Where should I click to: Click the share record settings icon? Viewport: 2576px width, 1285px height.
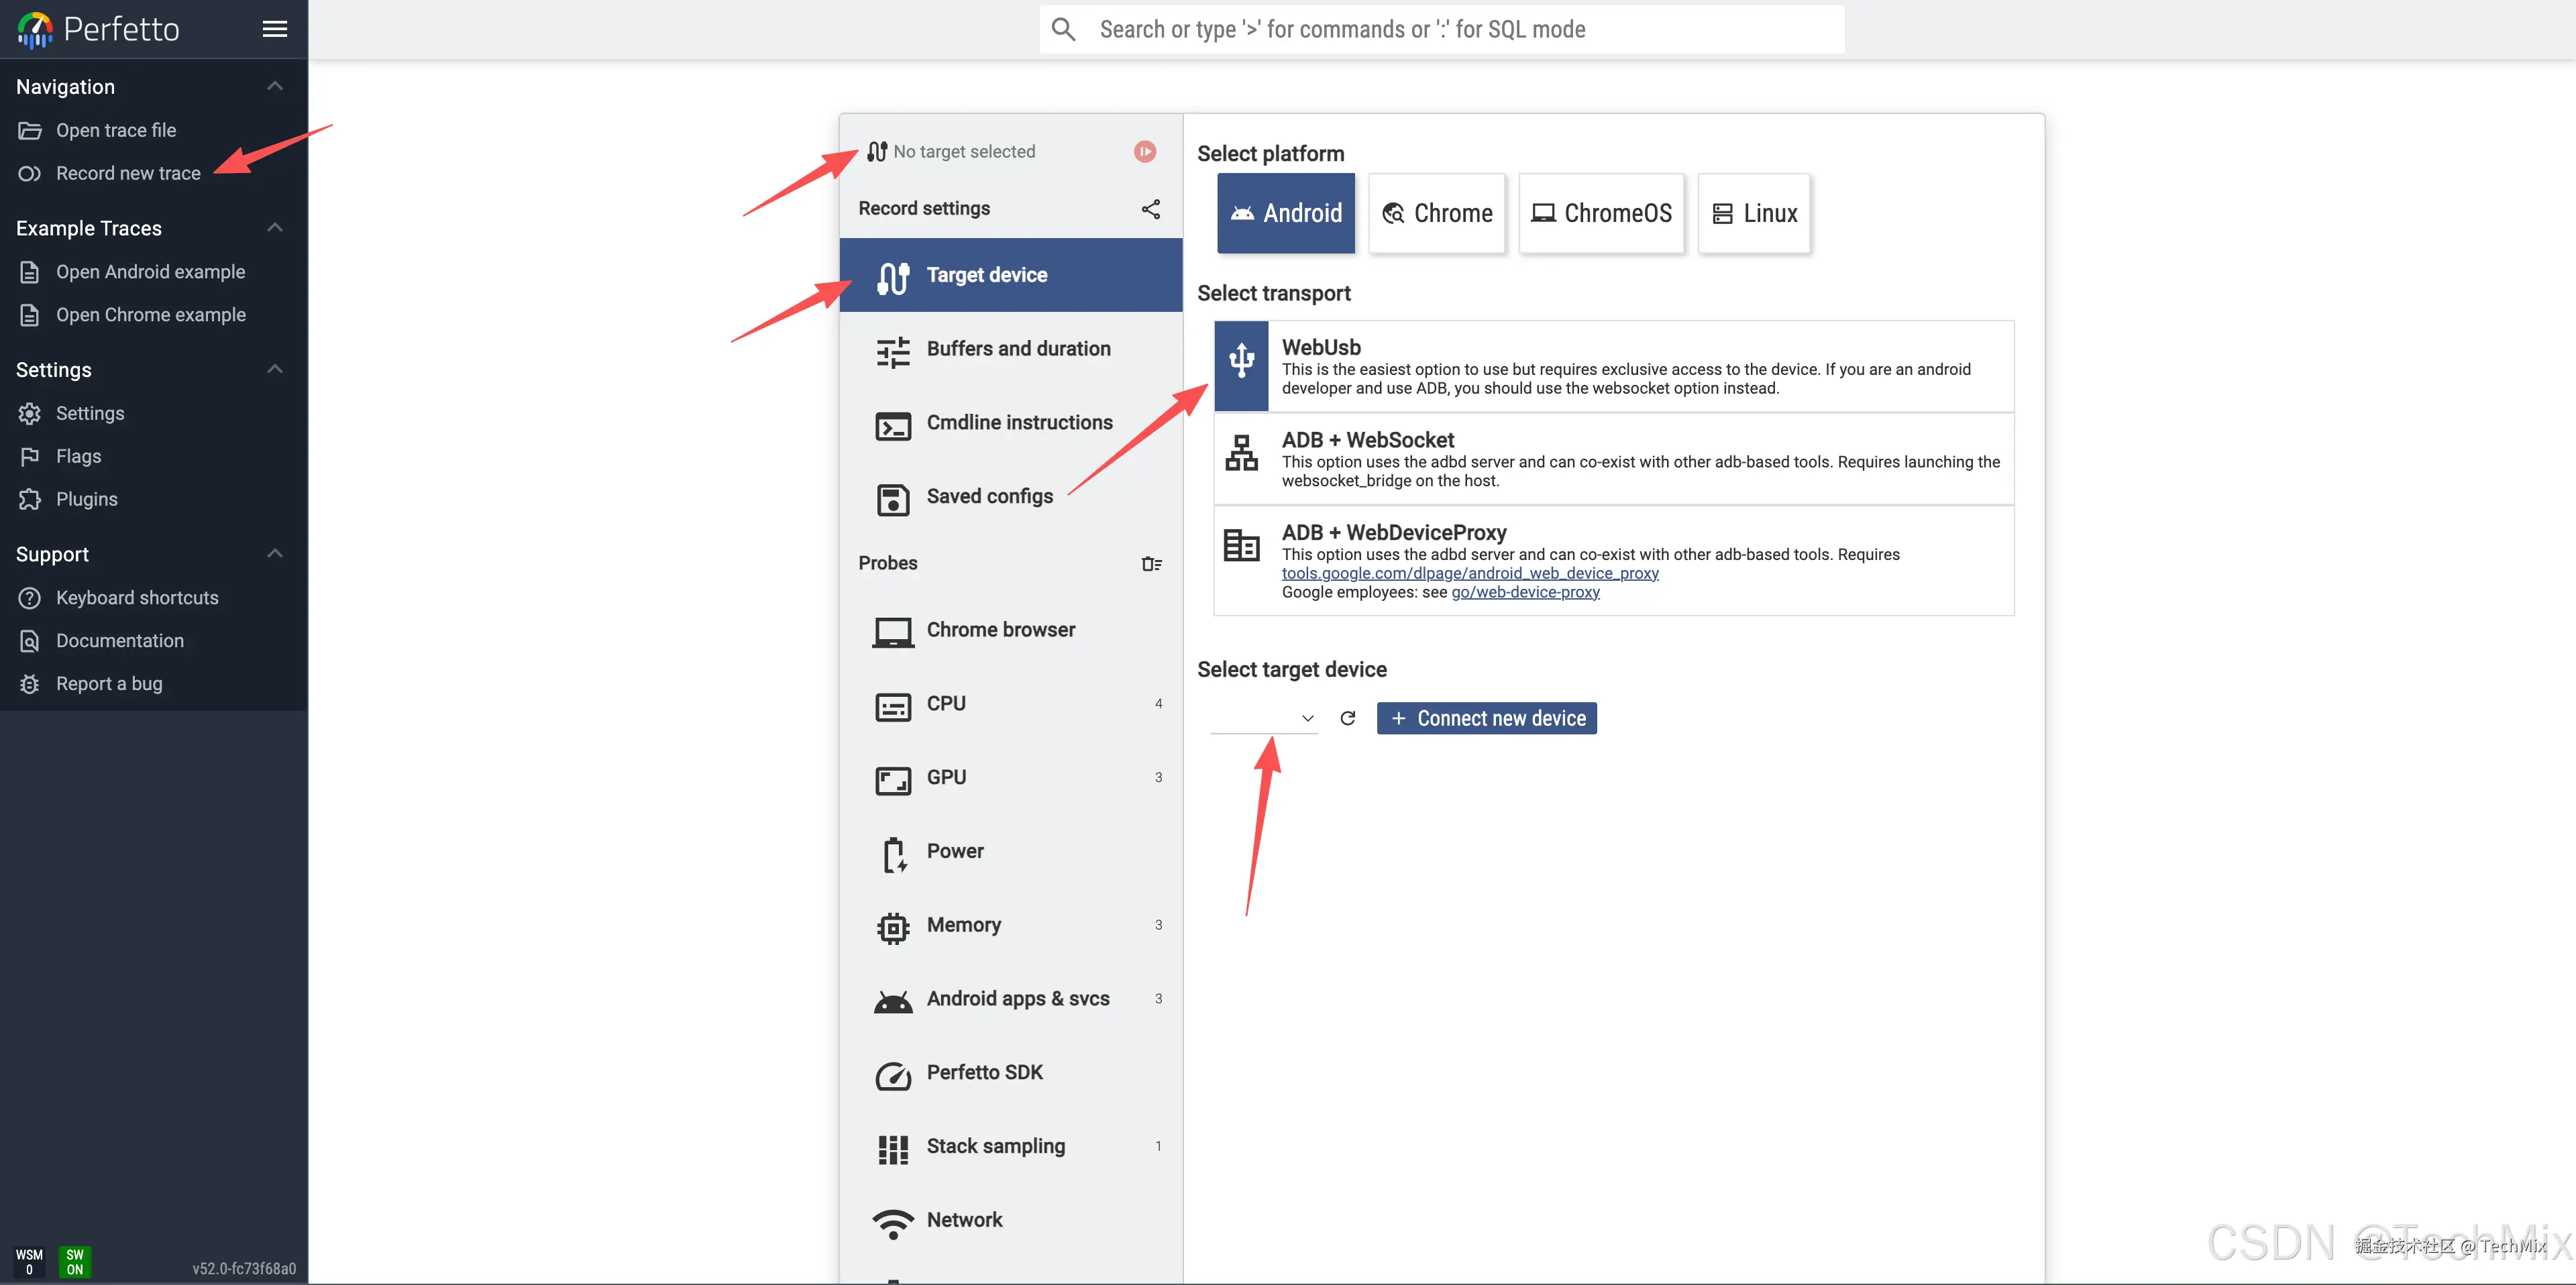pyautogui.click(x=1151, y=208)
